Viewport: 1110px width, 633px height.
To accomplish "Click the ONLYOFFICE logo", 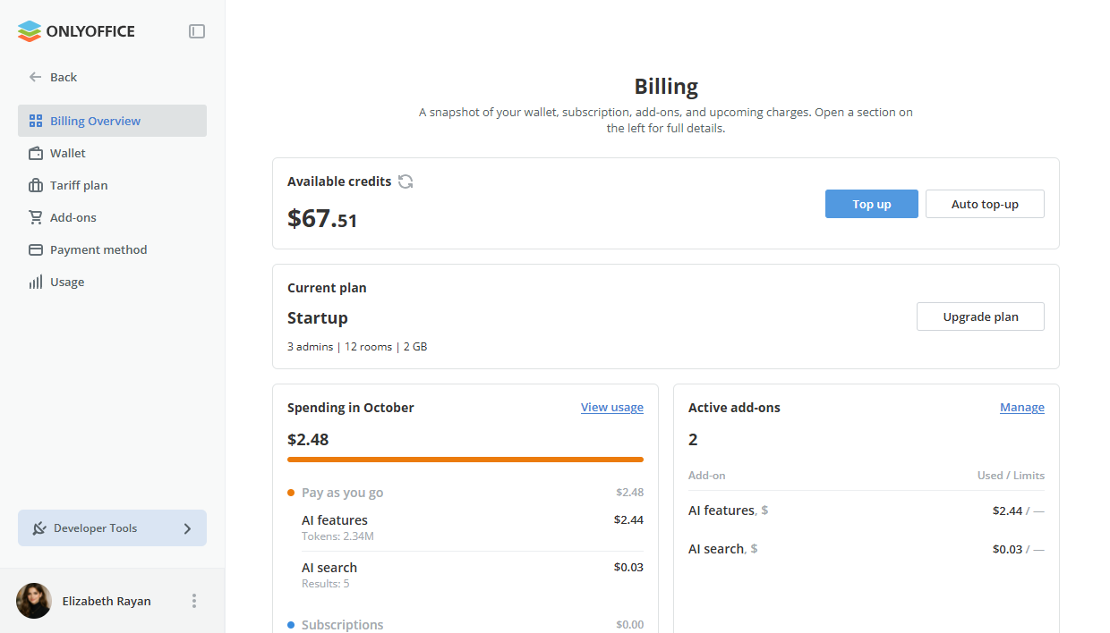I will pyautogui.click(x=76, y=31).
